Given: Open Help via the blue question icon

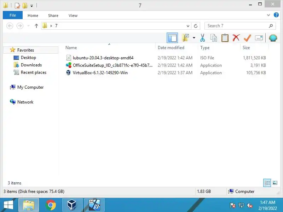Looking at the screenshot, I should 276,15.
